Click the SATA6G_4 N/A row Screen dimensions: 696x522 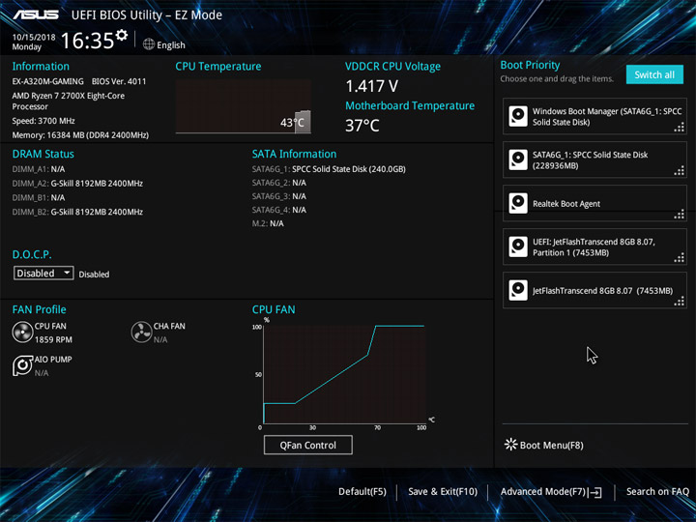coord(279,210)
